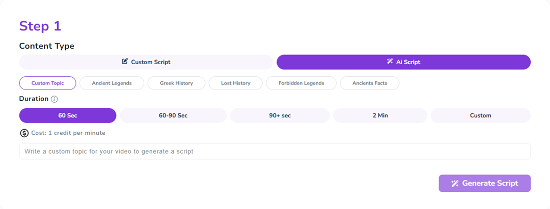Pick the Ancients Facts topic
This screenshot has width=550, height=209.
369,83
